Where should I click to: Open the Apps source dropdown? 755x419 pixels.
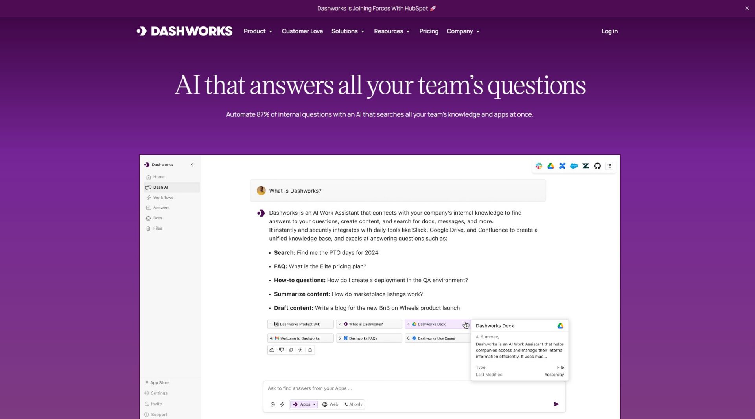click(x=304, y=404)
